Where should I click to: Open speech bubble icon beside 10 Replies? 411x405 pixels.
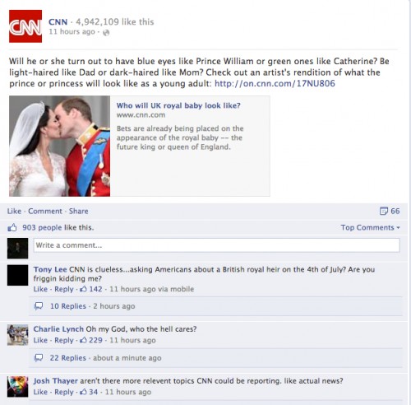tap(39, 306)
